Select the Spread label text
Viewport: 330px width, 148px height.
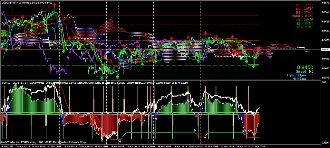pyautogui.click(x=300, y=71)
